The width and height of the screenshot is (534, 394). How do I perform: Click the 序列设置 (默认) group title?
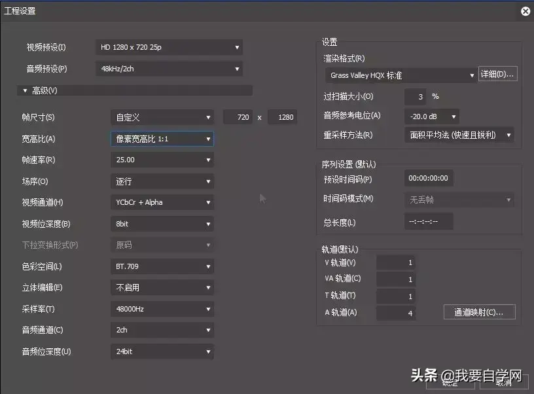click(349, 164)
